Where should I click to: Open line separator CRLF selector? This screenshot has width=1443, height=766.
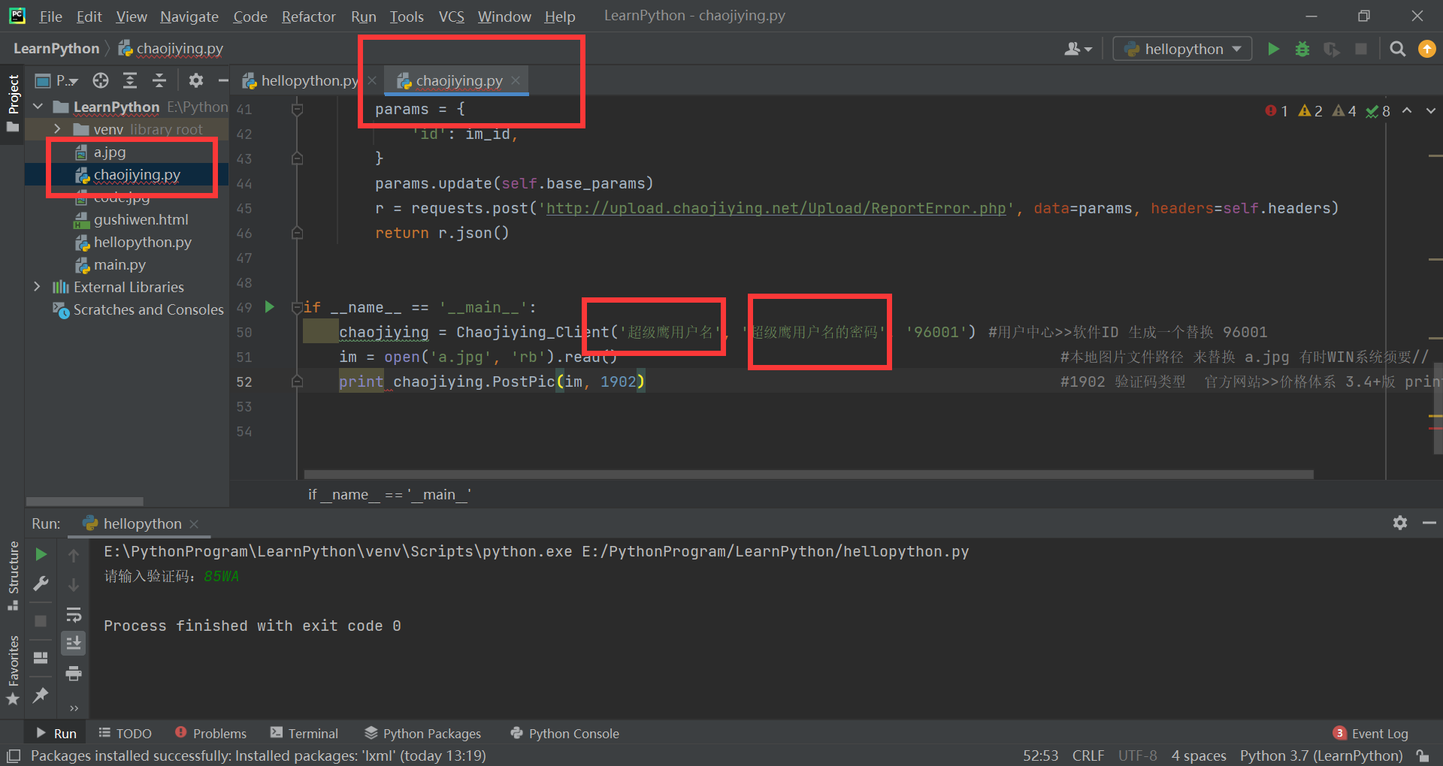[x=1088, y=755]
